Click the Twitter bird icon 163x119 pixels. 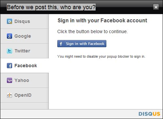[x=9, y=51]
